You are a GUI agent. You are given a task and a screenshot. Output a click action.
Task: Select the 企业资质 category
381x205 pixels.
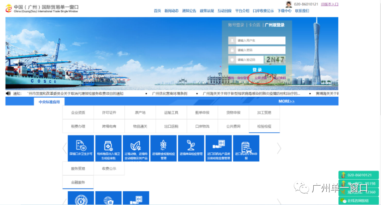(78, 113)
